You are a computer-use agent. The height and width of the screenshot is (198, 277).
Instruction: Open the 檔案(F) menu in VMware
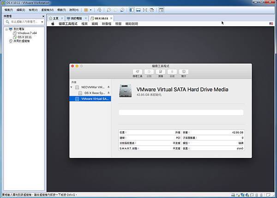(x=9, y=10)
